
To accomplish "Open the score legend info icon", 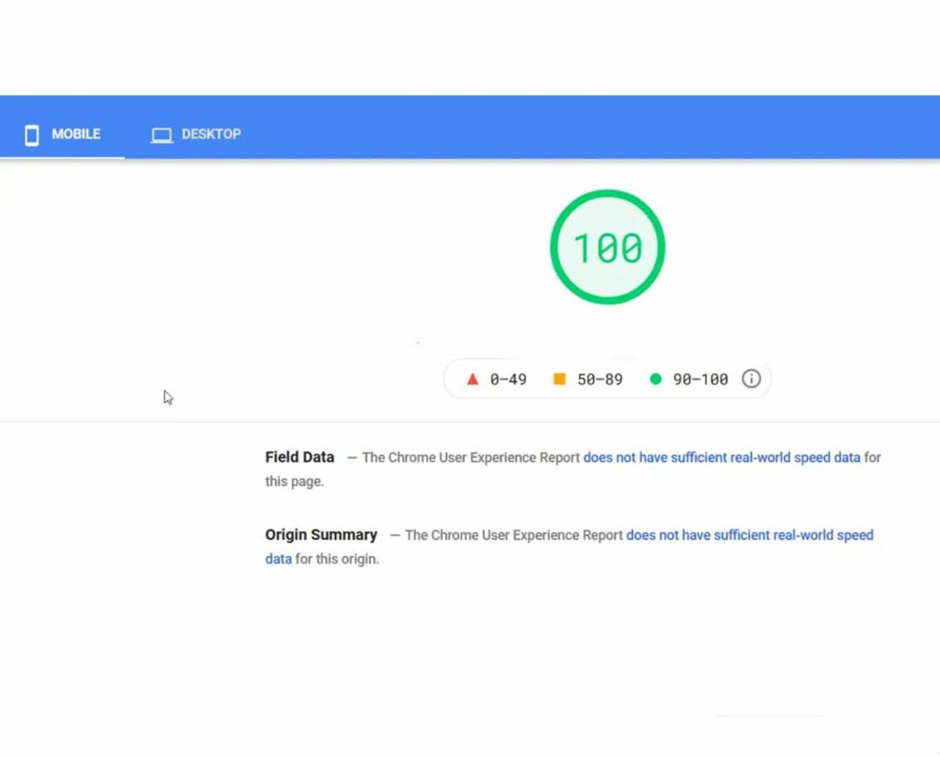I will (751, 379).
